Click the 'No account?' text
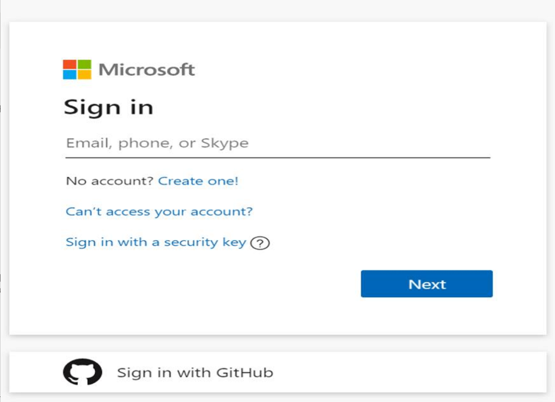This screenshot has height=402, width=555. tap(110, 181)
